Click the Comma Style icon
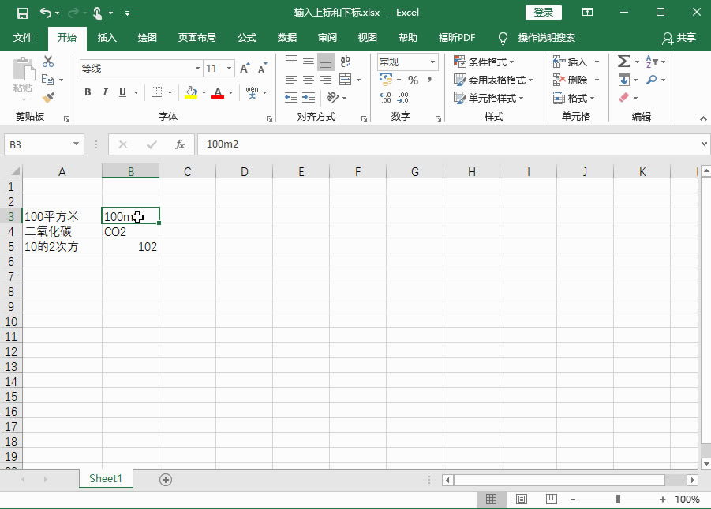 (x=429, y=80)
